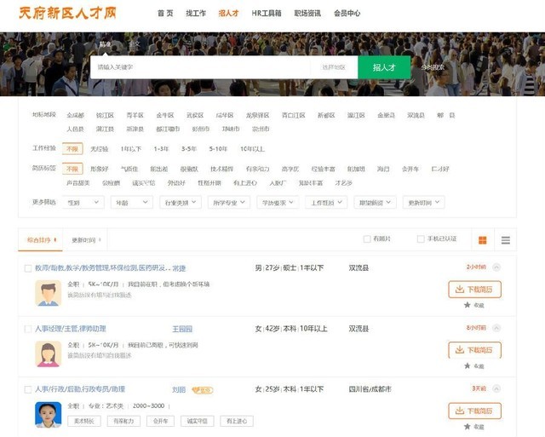This screenshot has height=437, width=545.
Task: Collapse the first resume card arrow
Action: point(496,267)
